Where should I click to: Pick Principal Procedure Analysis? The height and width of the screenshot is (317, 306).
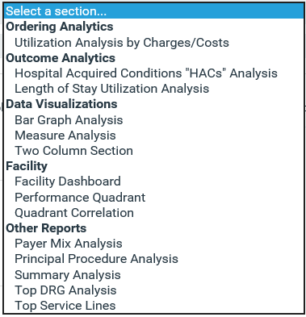tap(154, 259)
